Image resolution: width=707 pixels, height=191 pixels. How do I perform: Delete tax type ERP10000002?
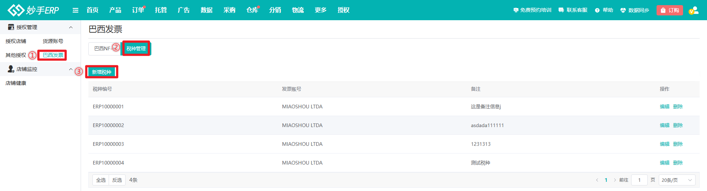tap(678, 125)
